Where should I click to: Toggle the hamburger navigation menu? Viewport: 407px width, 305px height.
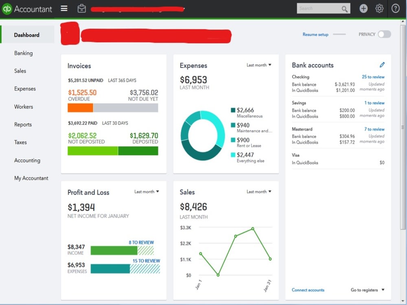point(64,9)
